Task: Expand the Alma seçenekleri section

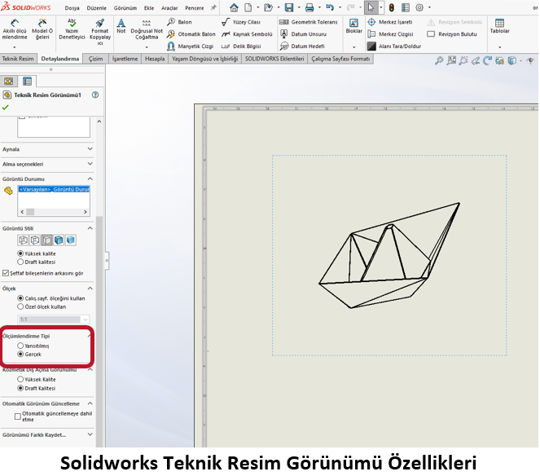Action: click(x=90, y=164)
